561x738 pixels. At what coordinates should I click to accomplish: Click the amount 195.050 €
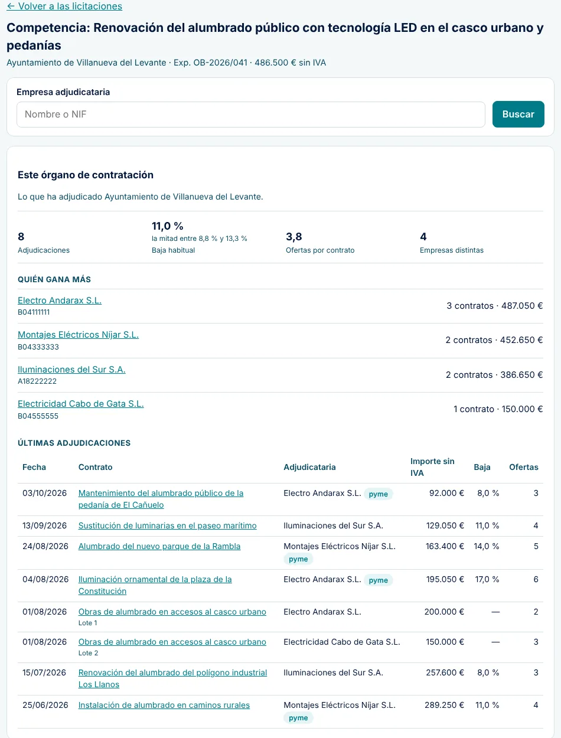445,579
